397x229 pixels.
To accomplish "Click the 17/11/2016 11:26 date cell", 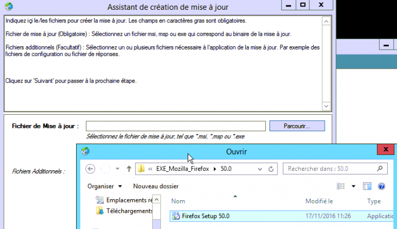I will (328, 216).
